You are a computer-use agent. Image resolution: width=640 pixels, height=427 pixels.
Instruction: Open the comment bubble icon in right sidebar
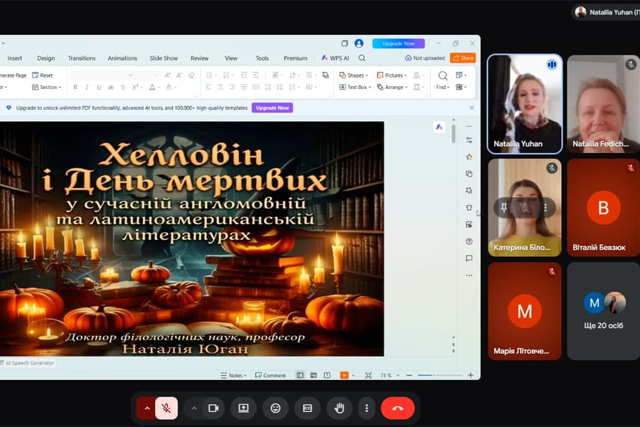point(469,258)
